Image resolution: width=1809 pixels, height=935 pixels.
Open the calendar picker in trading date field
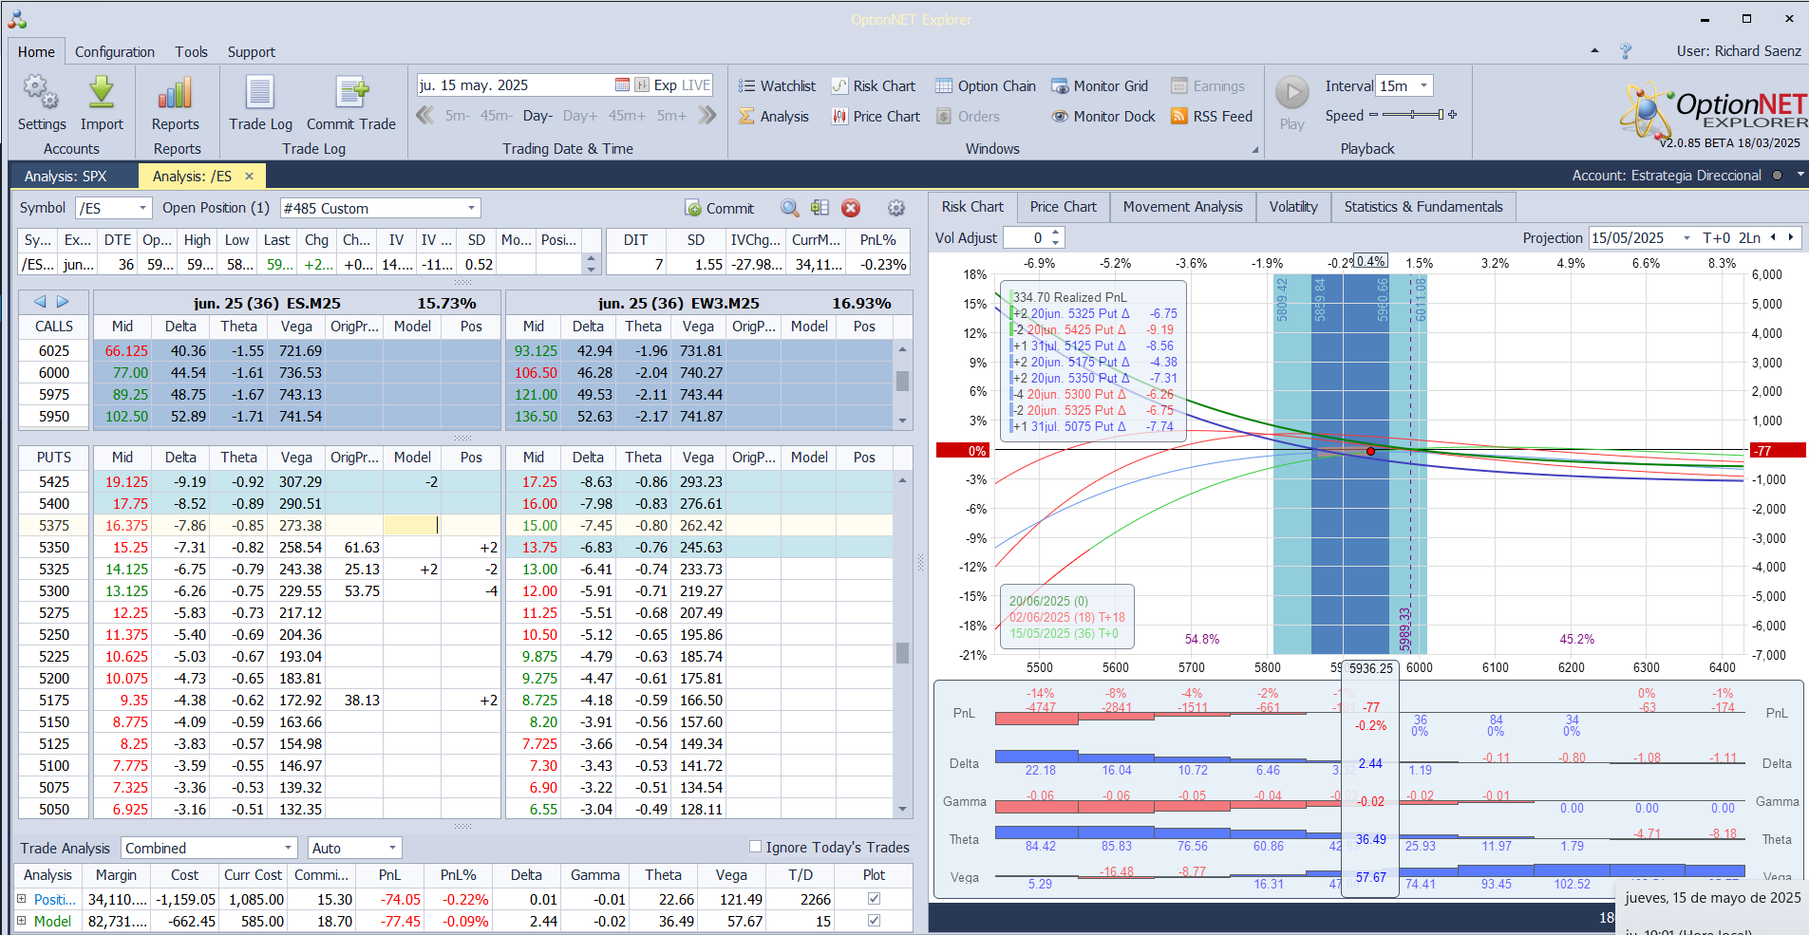622,85
